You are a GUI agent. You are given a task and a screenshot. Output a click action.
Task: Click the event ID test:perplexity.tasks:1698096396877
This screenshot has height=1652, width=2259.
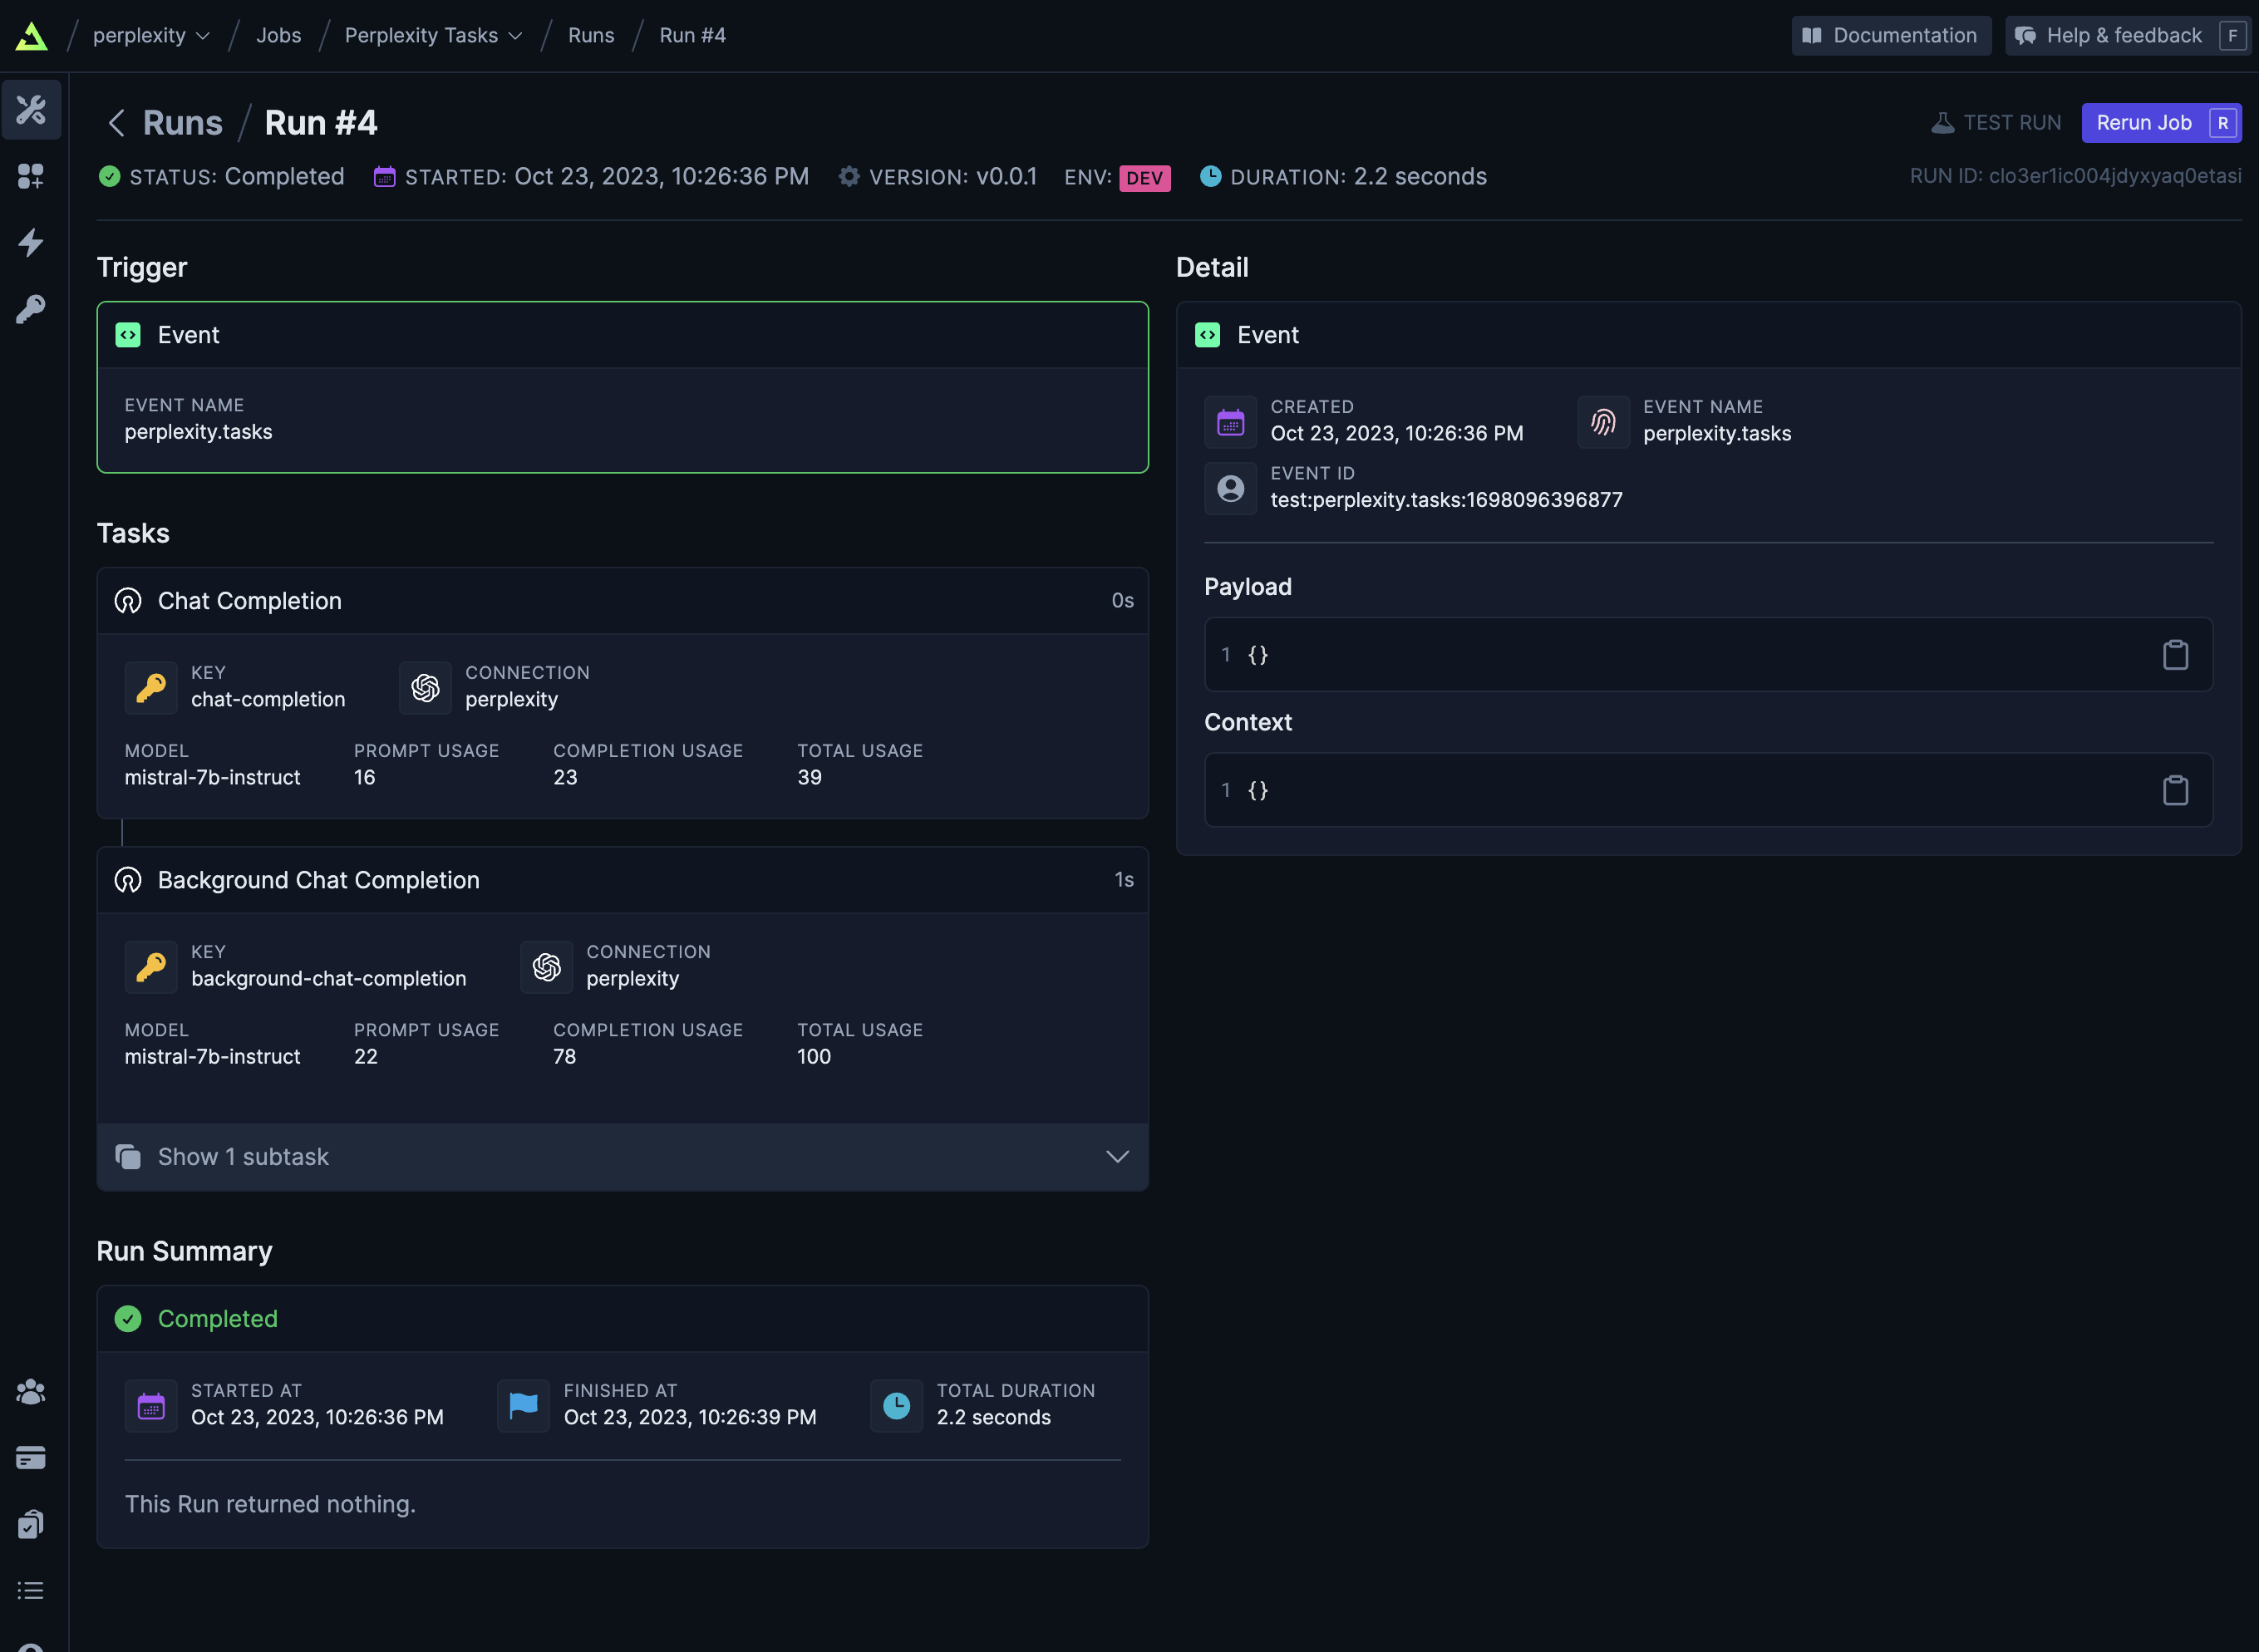click(1446, 500)
